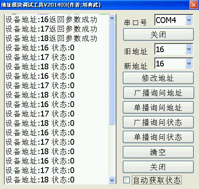The width and height of the screenshot is (199, 189).
Task: Enable the 自动获取状态 checkbox
Action: [x=127, y=180]
